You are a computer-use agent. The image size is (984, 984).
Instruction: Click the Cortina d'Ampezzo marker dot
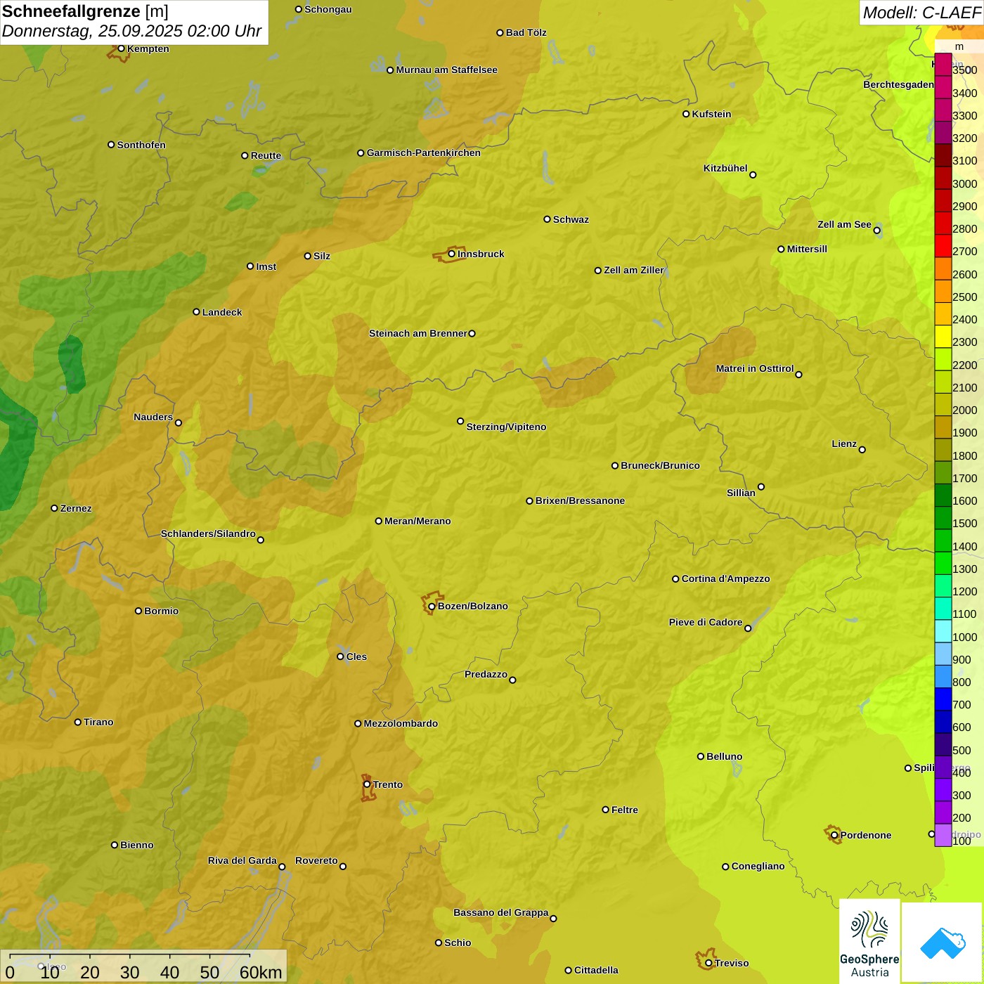click(x=675, y=579)
